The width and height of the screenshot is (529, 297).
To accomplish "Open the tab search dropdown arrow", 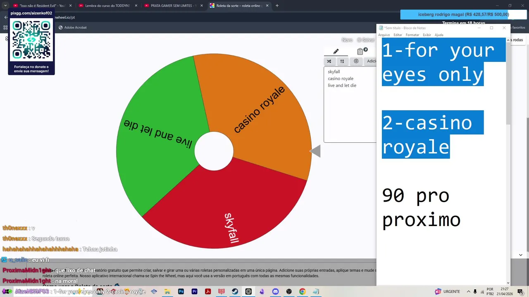I will (x=5, y=6).
